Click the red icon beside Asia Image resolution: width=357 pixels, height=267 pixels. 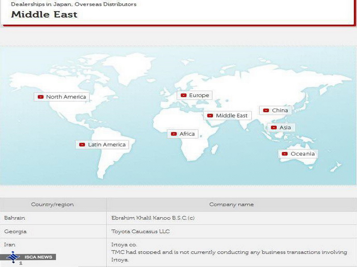coord(274,128)
